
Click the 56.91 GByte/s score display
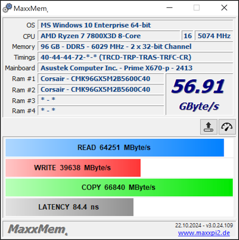tap(199, 94)
